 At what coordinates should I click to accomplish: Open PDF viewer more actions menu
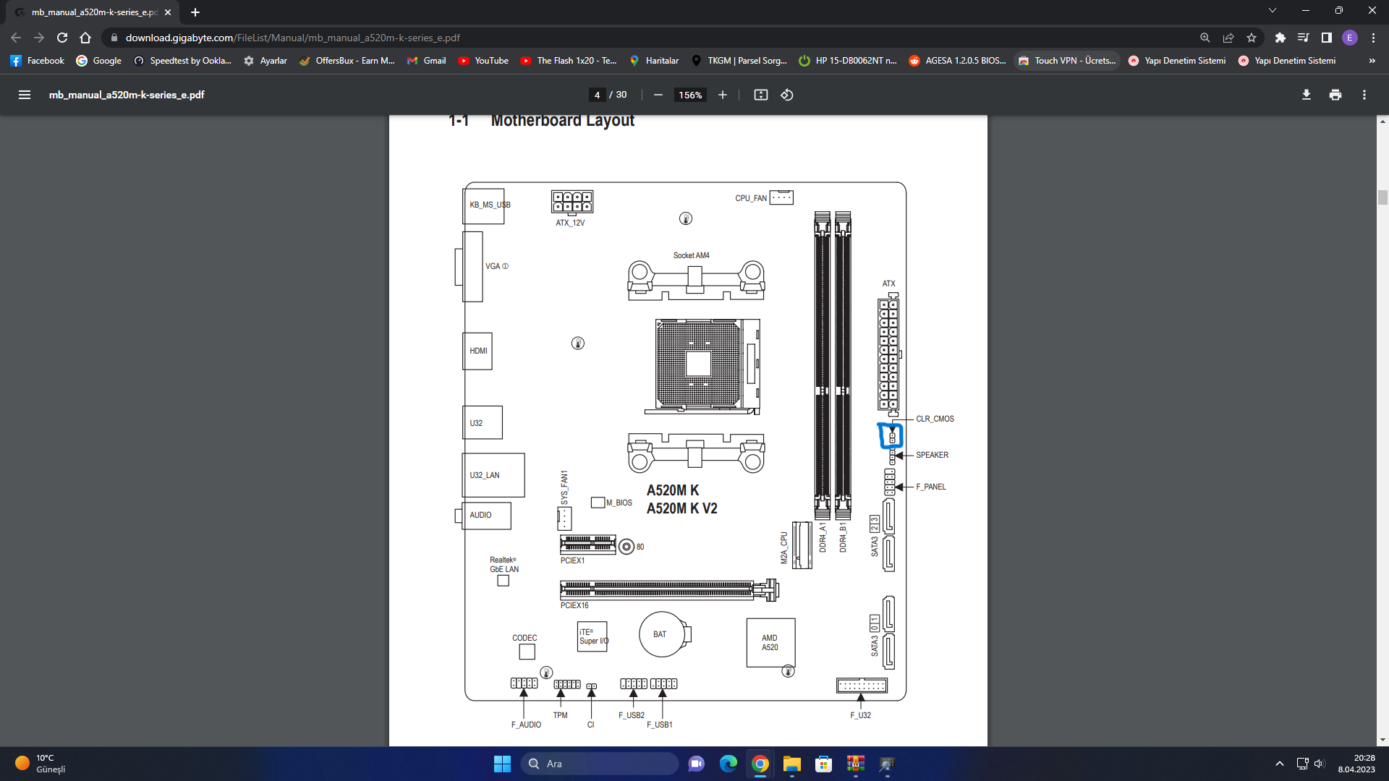coord(1364,95)
